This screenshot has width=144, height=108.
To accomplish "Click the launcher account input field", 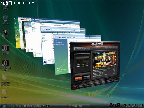I will pyautogui.click(x=82, y=58).
